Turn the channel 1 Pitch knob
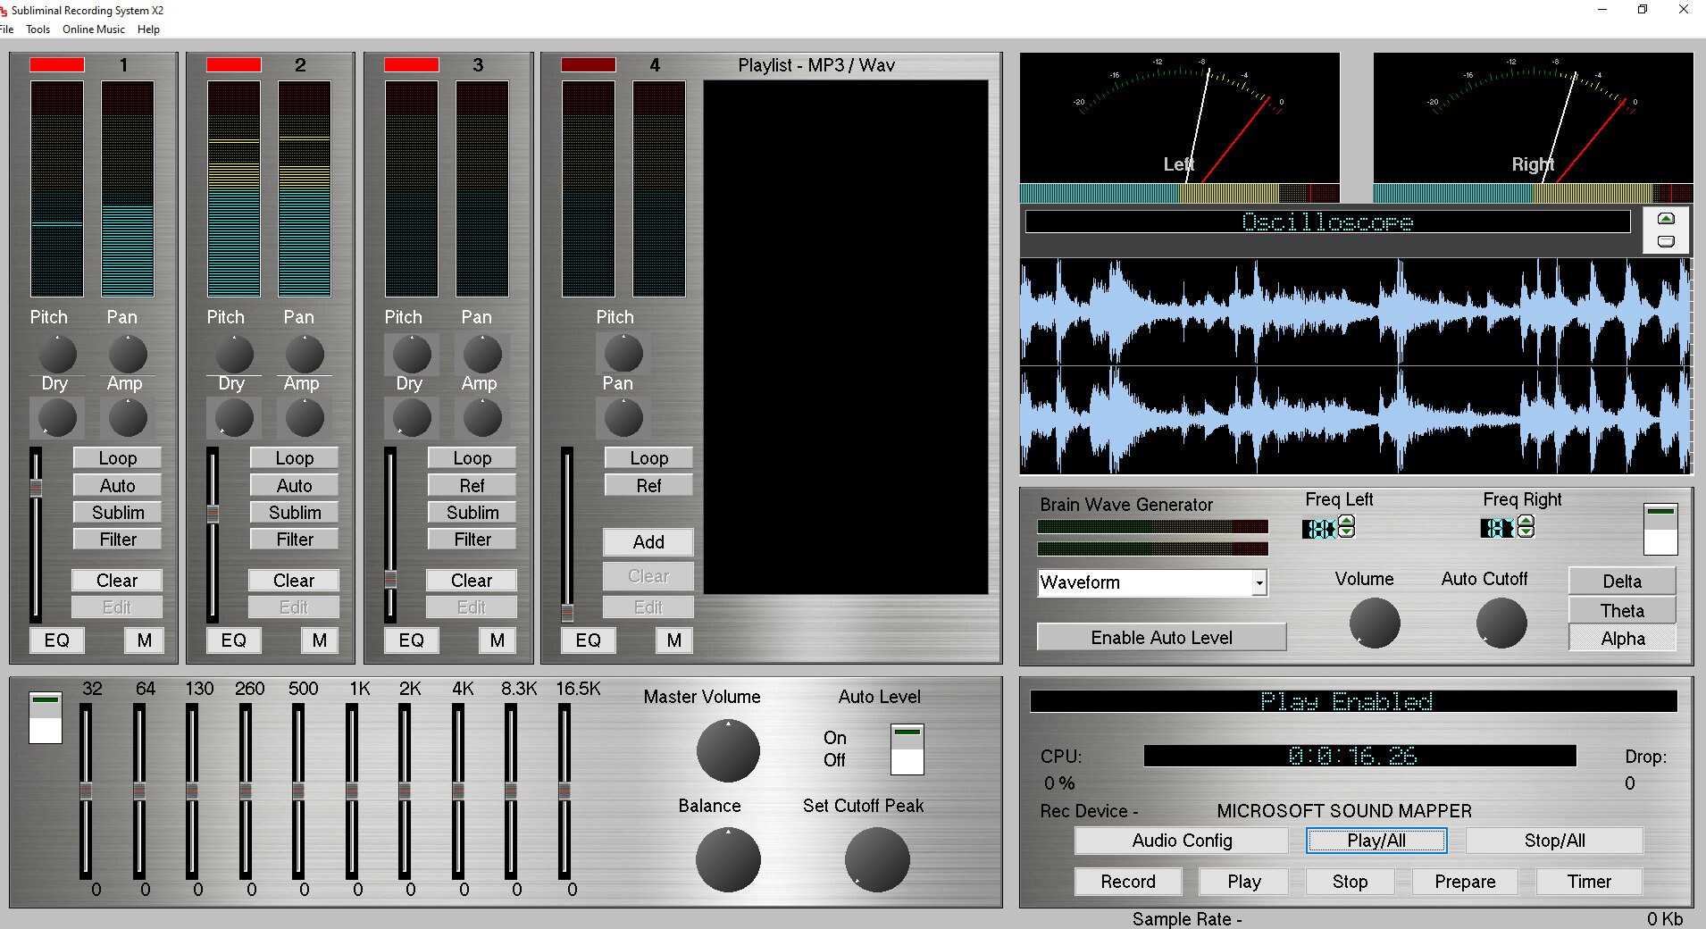Viewport: 1706px width, 929px height. [57, 355]
